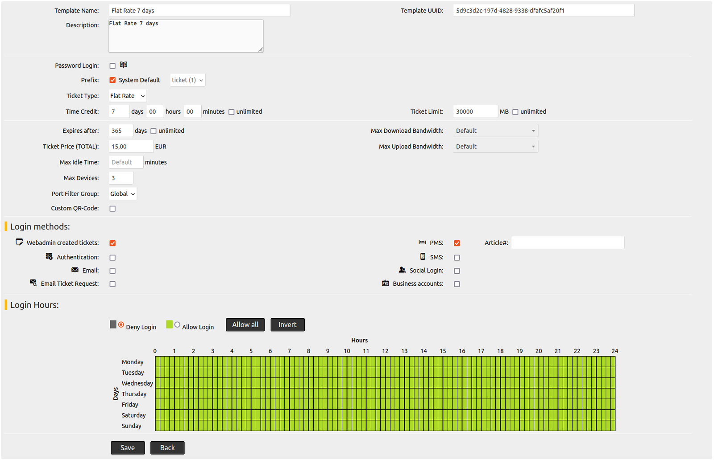The image size is (714, 460).
Task: Click the green Allow Login color swatch
Action: click(x=169, y=324)
